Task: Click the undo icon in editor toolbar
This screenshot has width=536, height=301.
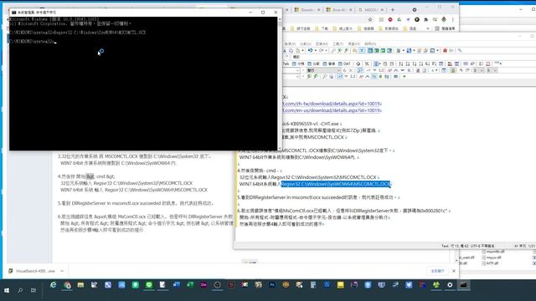Action: pyautogui.click(x=310, y=50)
